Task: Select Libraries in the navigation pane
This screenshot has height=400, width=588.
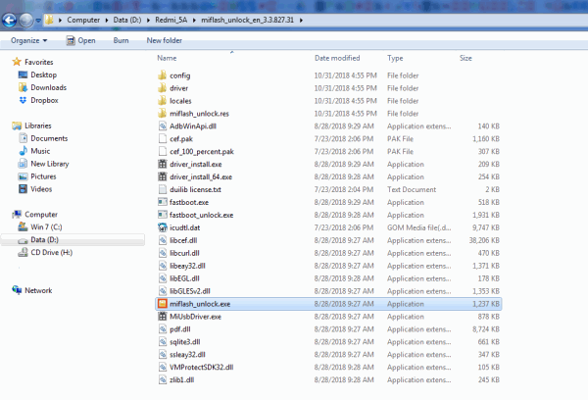Action: (38, 125)
